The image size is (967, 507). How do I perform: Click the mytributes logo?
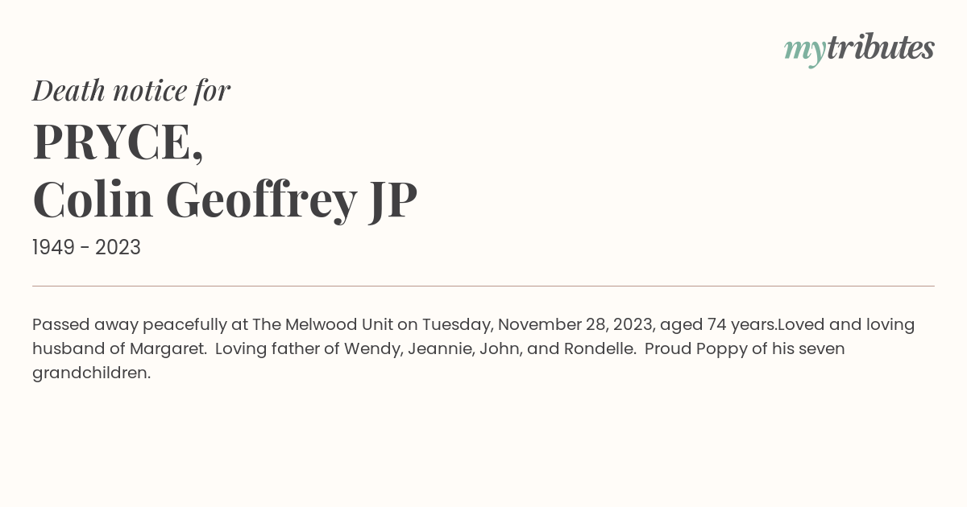coord(859,49)
